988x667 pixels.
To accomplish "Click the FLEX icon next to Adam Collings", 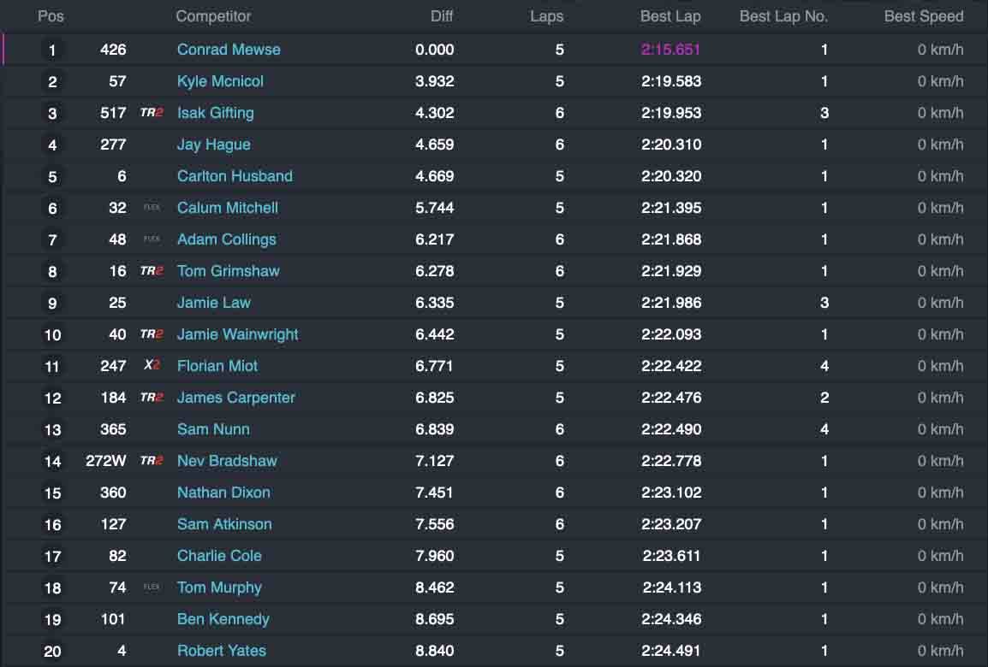I will pos(152,239).
